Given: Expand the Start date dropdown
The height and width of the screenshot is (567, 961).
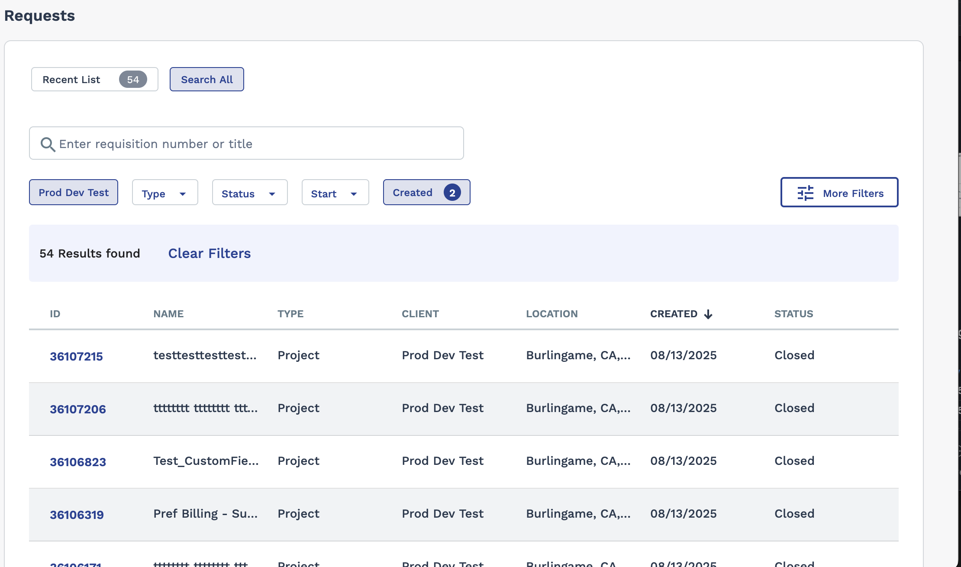Looking at the screenshot, I should pyautogui.click(x=335, y=193).
